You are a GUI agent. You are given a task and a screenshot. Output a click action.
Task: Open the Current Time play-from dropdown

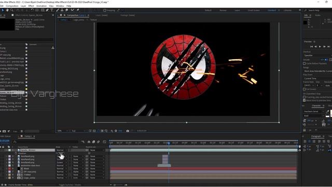point(317,78)
